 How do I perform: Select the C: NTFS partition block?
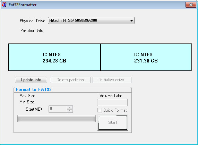[54, 57]
